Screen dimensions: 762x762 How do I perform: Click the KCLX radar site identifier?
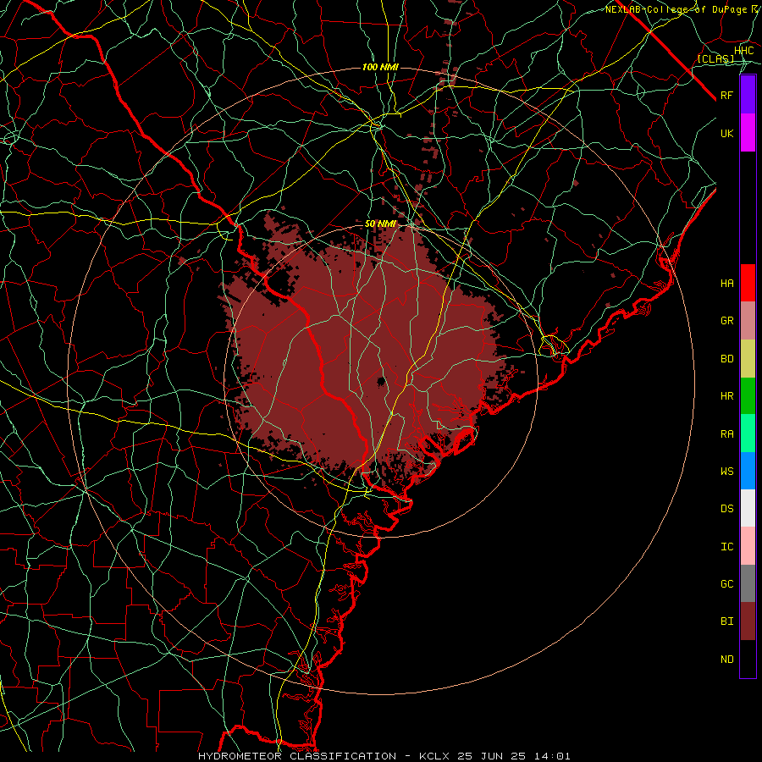click(x=434, y=756)
